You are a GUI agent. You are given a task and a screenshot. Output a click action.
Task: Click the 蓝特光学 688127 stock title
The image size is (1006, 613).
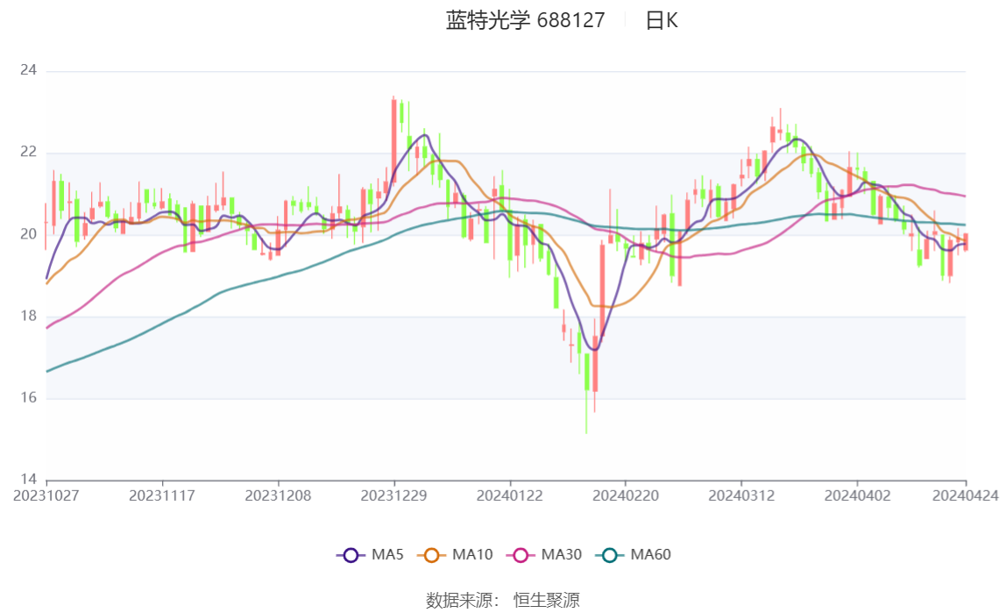pyautogui.click(x=526, y=21)
